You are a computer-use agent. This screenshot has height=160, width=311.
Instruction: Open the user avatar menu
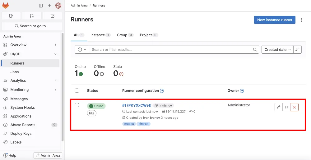(x=58, y=6)
